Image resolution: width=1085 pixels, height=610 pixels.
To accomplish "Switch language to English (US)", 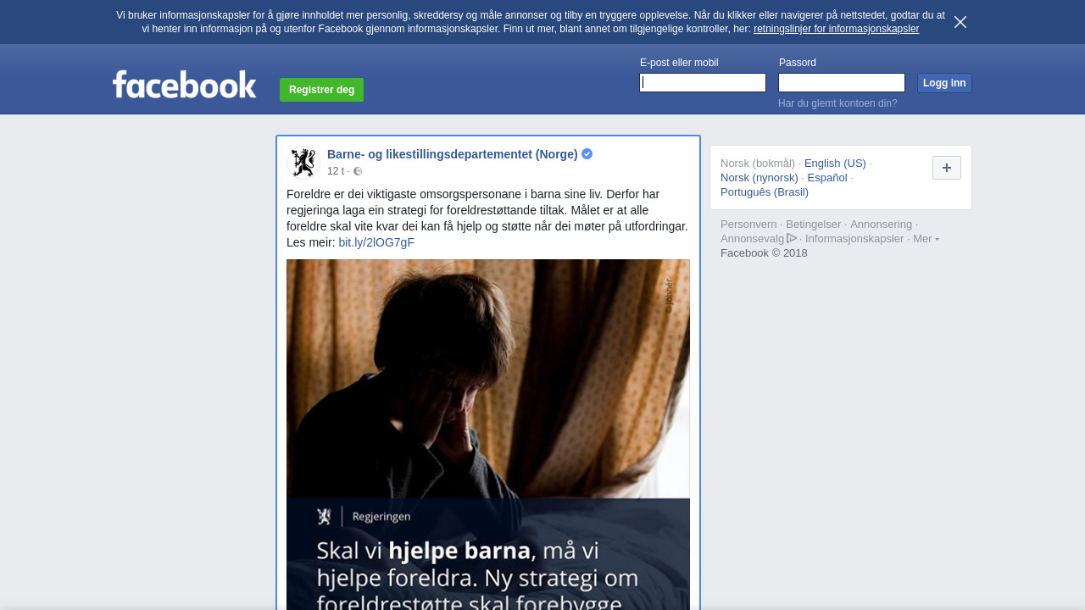I will click(835, 164).
